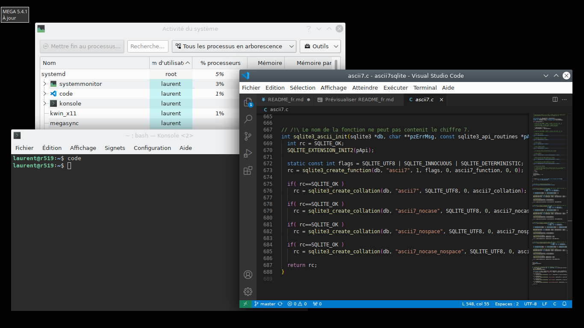
Task: Expand the konsole process tree node
Action: 44,103
